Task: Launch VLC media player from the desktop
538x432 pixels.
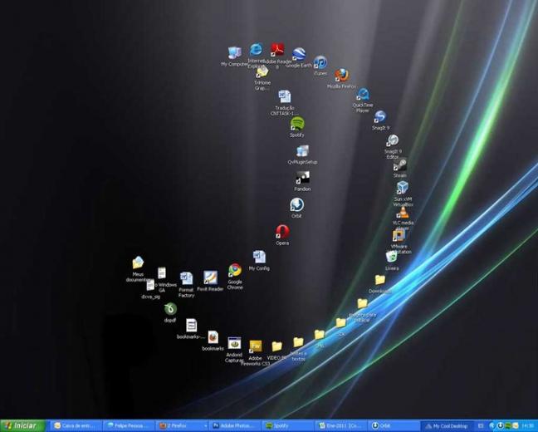Action: (x=403, y=212)
